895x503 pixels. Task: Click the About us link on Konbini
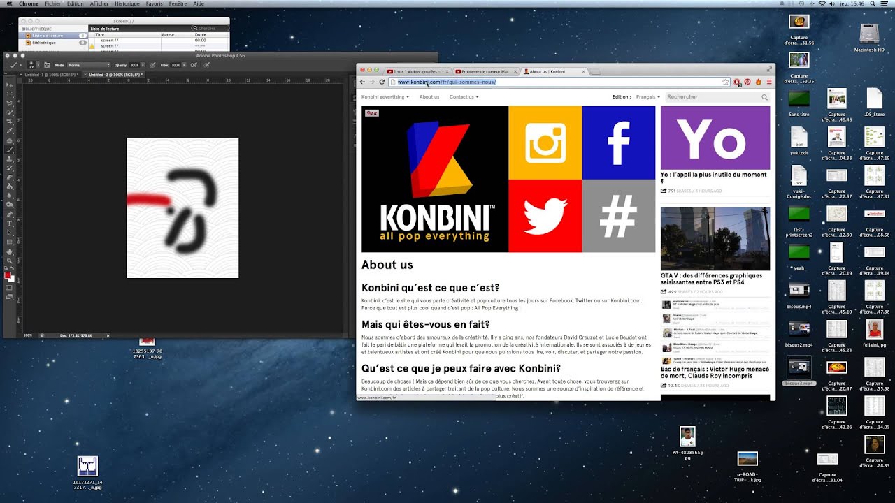pos(429,97)
